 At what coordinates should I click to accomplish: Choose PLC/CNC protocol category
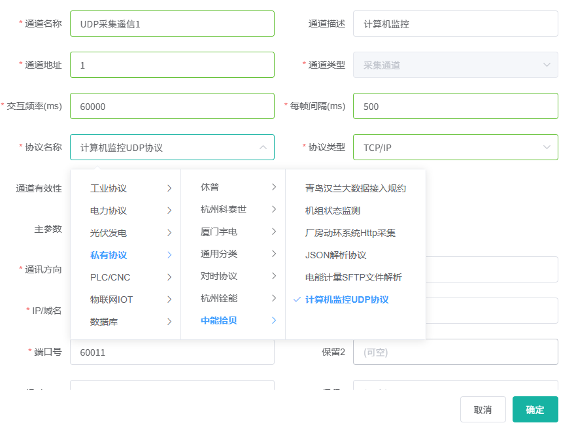click(110, 277)
